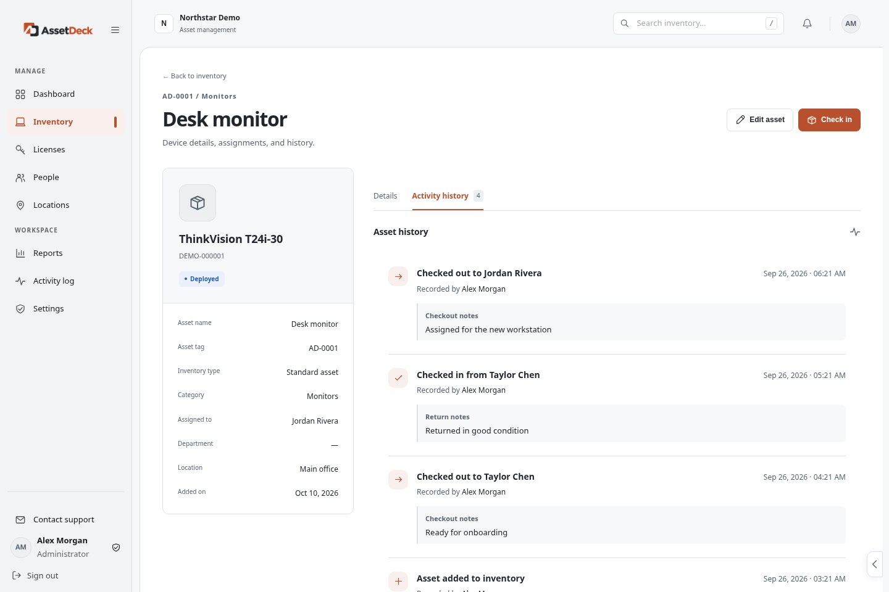Open the Alex Morgan Administrator profile
Image resolution: width=889 pixels, height=592 pixels.
65,547
